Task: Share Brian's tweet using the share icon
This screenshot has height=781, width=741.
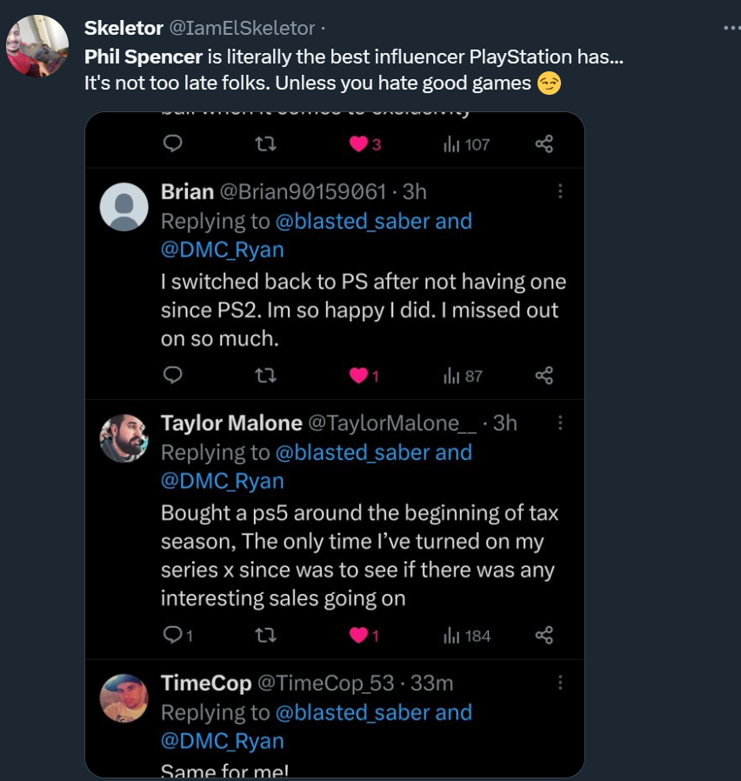Action: pyautogui.click(x=544, y=375)
